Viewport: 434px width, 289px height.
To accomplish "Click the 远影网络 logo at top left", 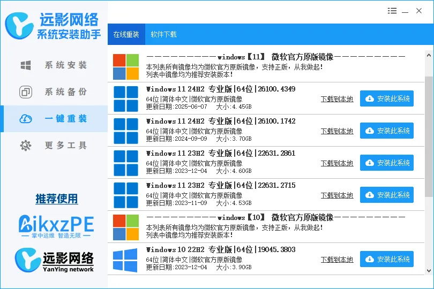I will (53, 26).
